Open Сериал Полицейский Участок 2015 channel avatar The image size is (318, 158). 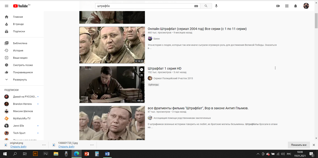(150, 78)
